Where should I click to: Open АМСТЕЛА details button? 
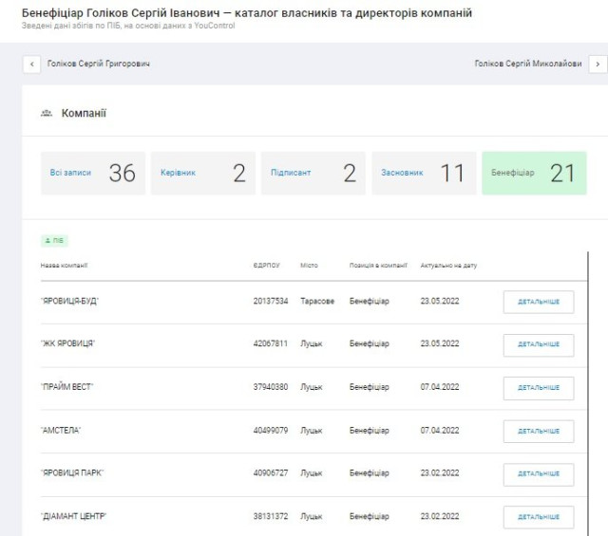[538, 431]
